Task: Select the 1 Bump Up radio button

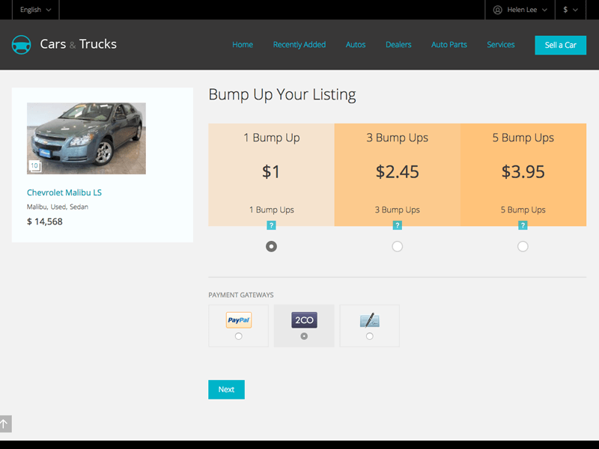Action: 271,246
